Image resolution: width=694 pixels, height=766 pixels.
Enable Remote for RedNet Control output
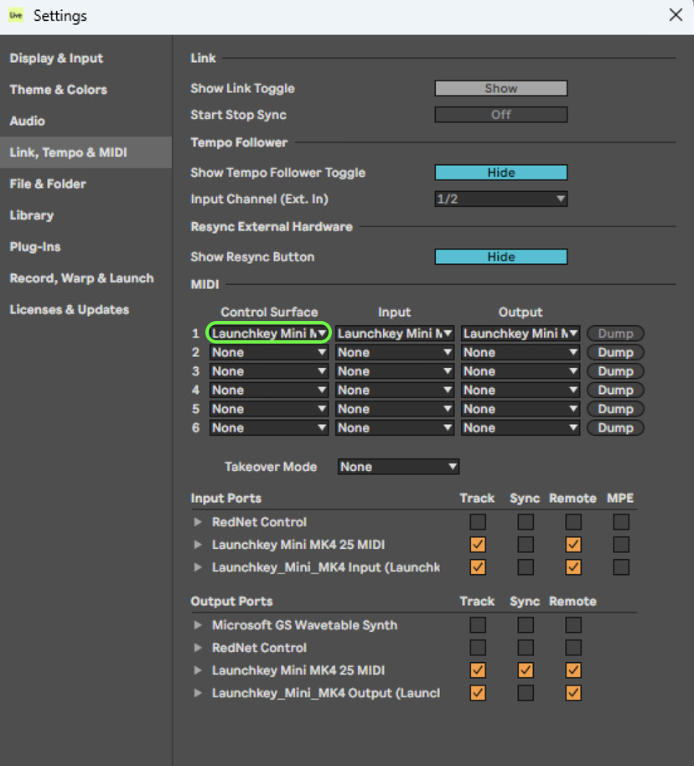pyautogui.click(x=573, y=647)
